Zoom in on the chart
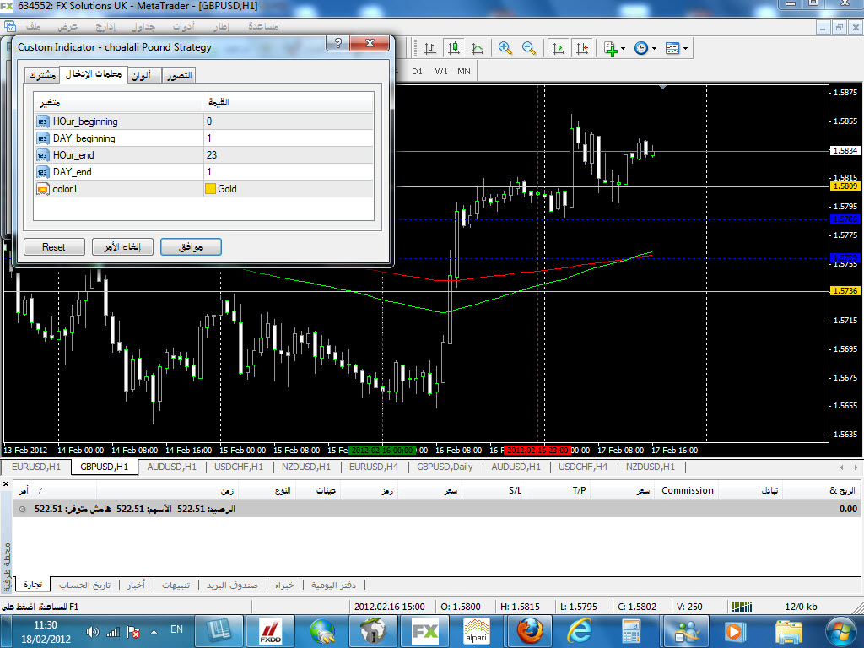Image resolution: width=864 pixels, height=648 pixels. pyautogui.click(x=505, y=48)
